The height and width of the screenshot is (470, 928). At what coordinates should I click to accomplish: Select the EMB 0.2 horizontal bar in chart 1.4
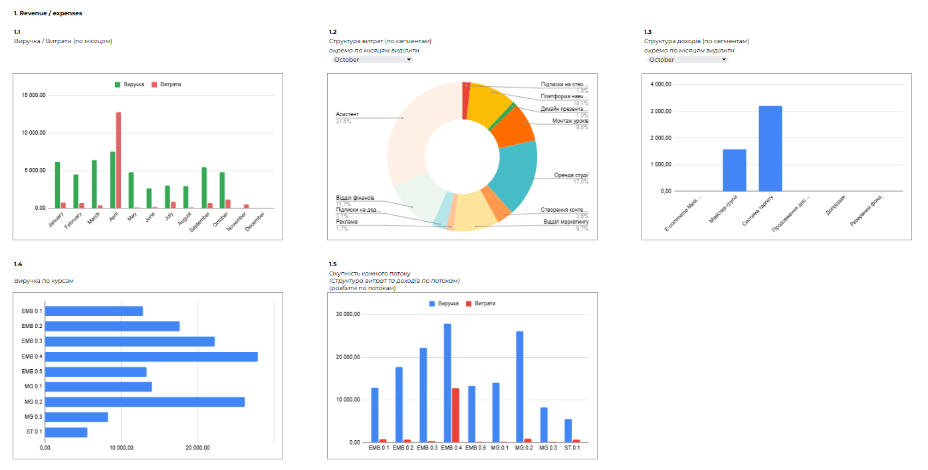pyautogui.click(x=112, y=326)
